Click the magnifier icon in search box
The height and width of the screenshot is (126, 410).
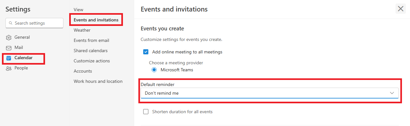click(x=11, y=23)
